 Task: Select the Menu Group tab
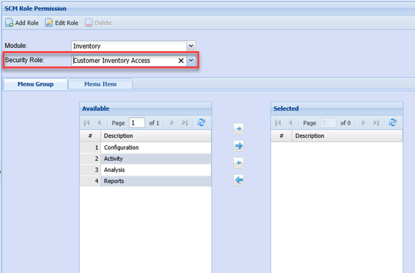(35, 84)
